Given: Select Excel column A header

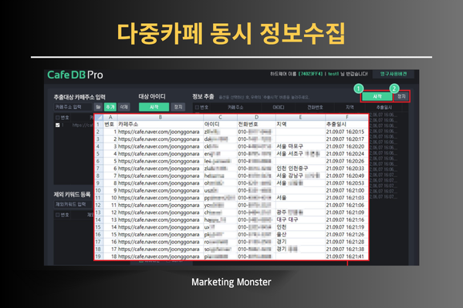Looking at the screenshot, I should pos(110,117).
